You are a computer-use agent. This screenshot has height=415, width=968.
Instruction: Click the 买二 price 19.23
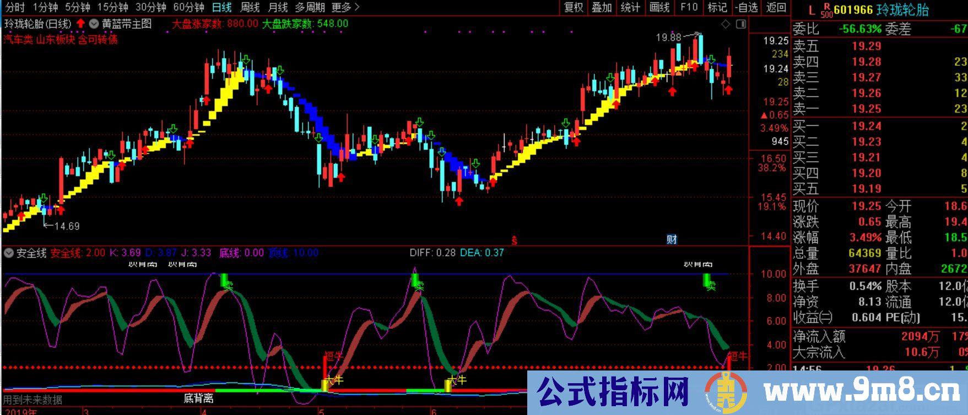pyautogui.click(x=867, y=142)
